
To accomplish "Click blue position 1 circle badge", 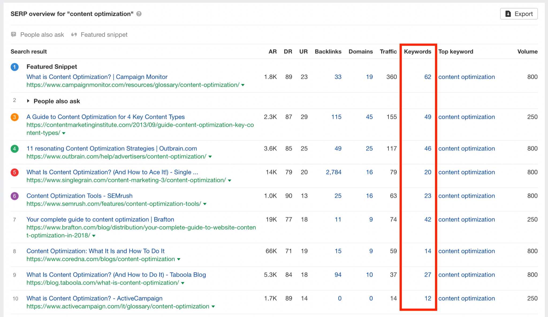I will click(15, 67).
